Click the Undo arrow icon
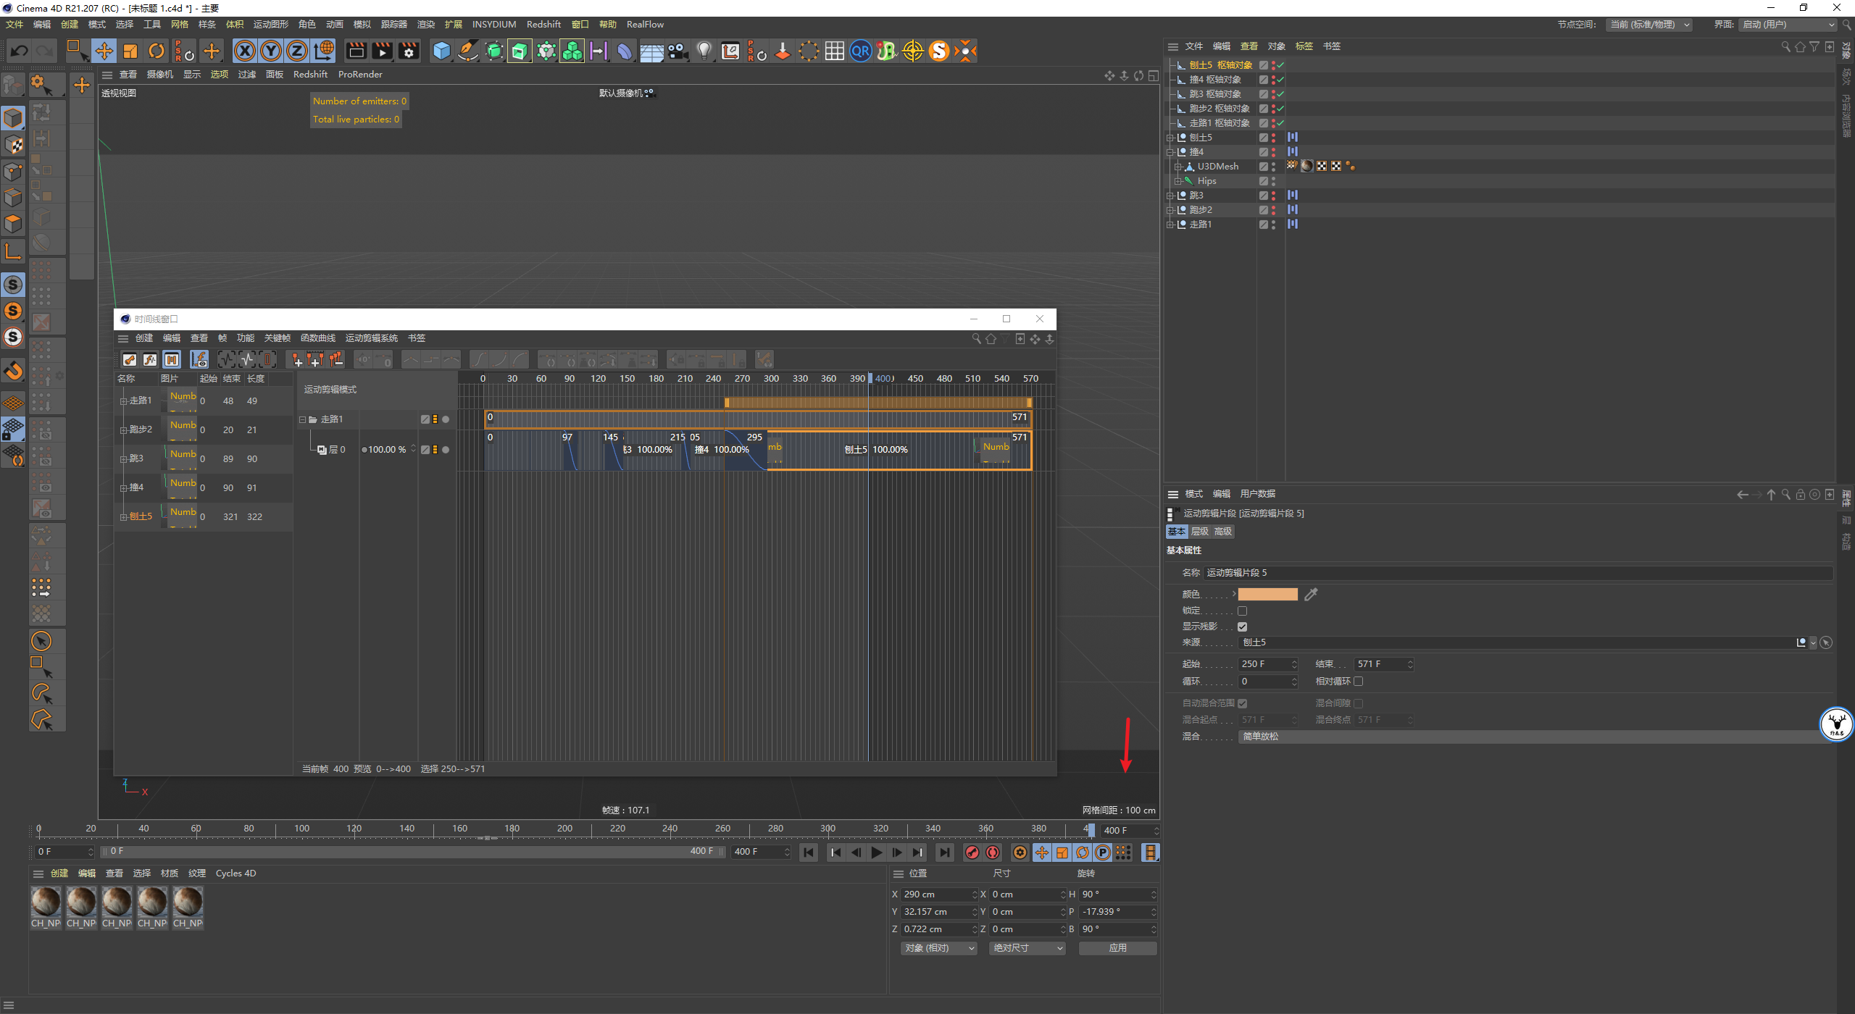Viewport: 1855px width, 1014px height. tap(20, 51)
